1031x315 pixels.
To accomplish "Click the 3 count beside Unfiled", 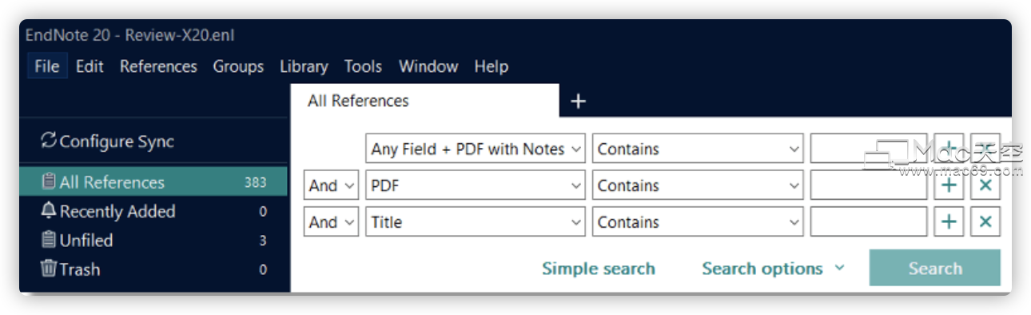I will (x=263, y=241).
